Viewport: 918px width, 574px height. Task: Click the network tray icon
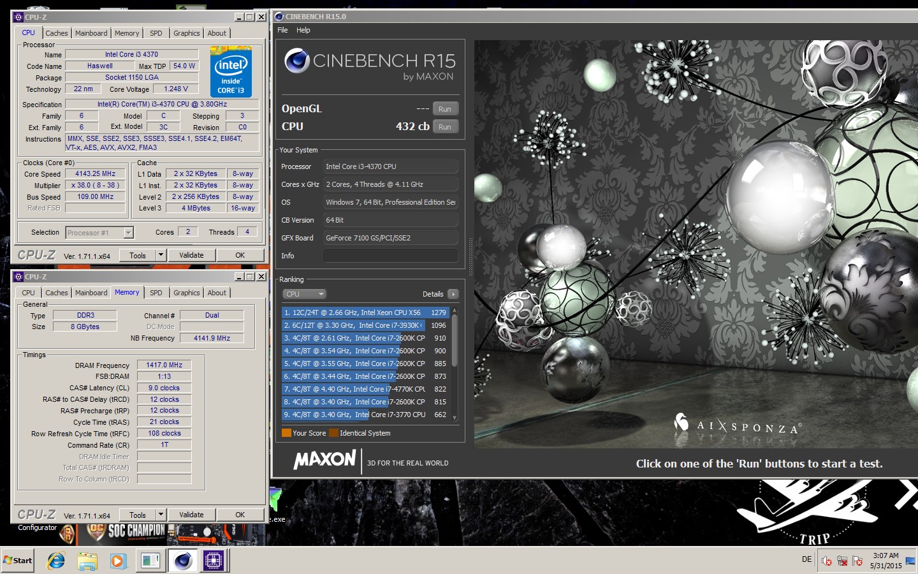click(x=842, y=561)
